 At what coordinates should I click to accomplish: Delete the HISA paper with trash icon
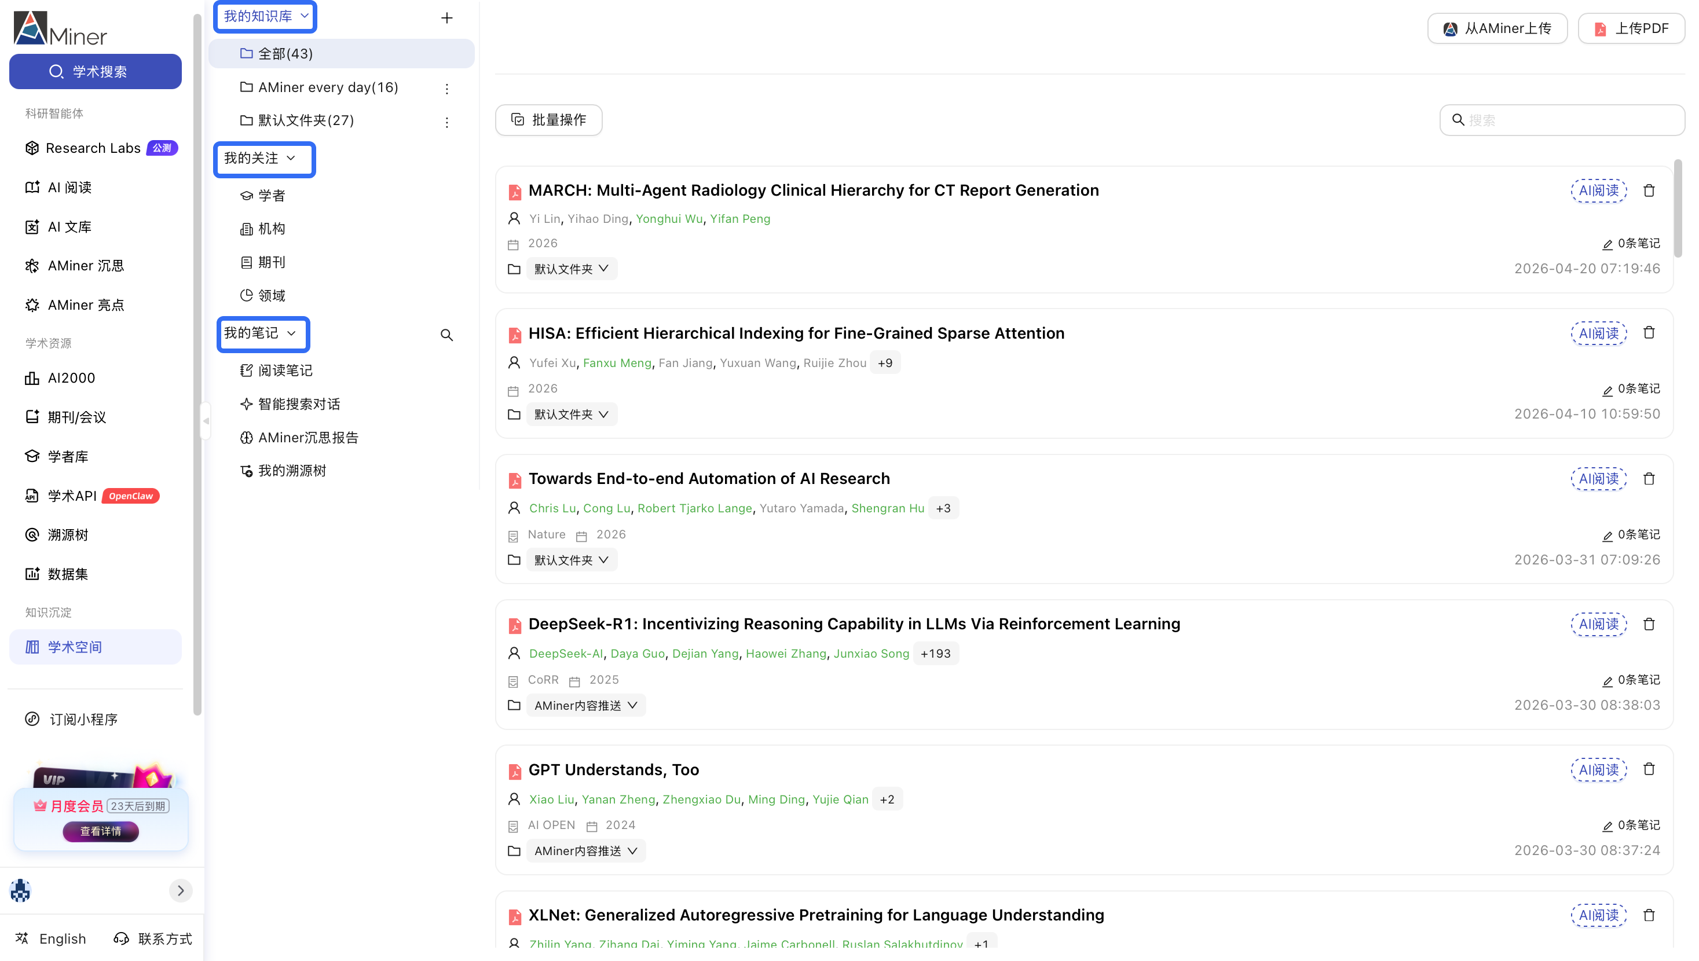[x=1649, y=333]
